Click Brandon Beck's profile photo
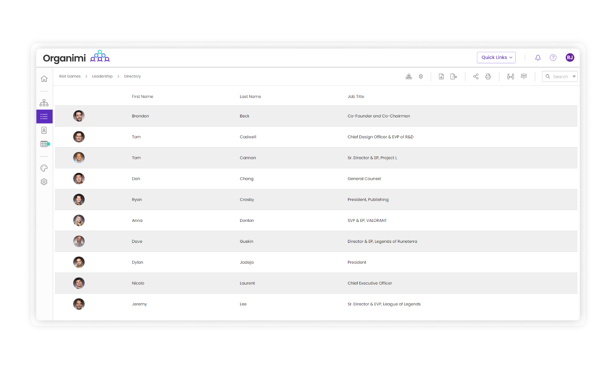616x369 pixels. pos(79,116)
